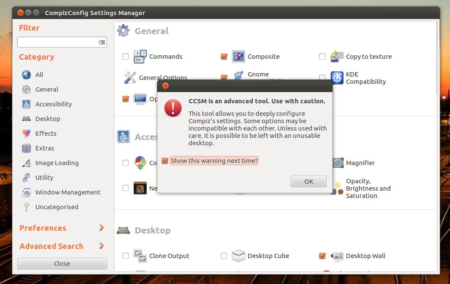Click the Close button in sidebar

tap(62, 264)
